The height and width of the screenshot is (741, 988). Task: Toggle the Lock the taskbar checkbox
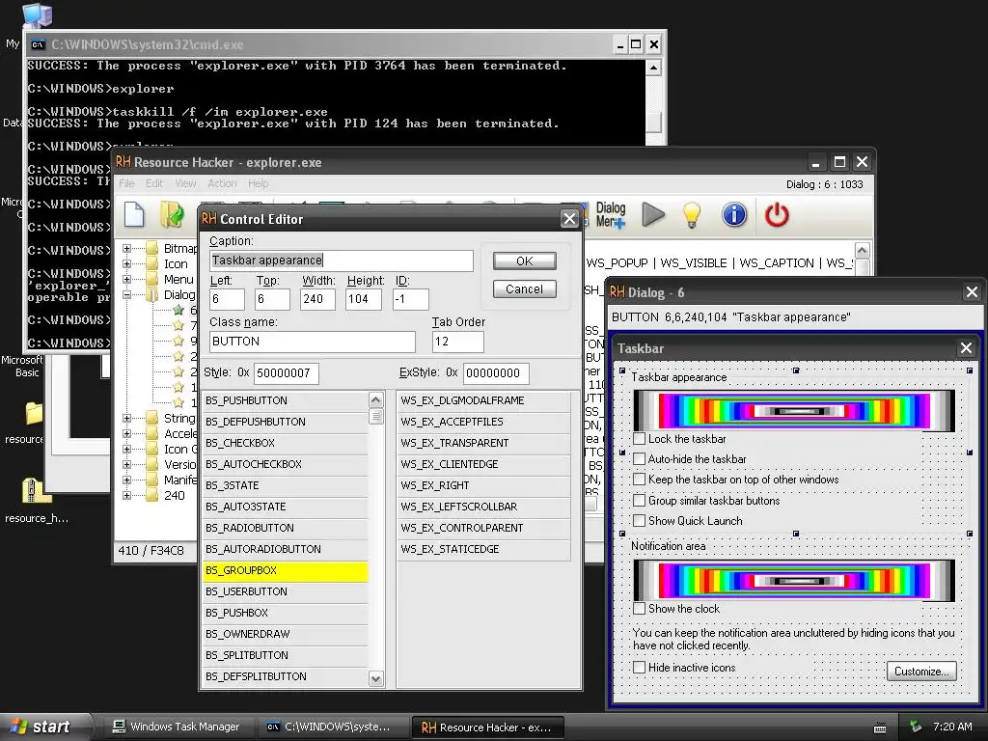coord(639,439)
